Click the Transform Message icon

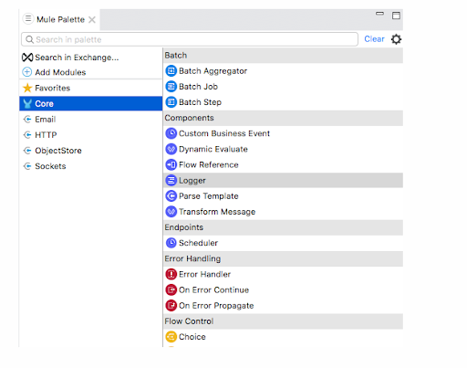171,212
